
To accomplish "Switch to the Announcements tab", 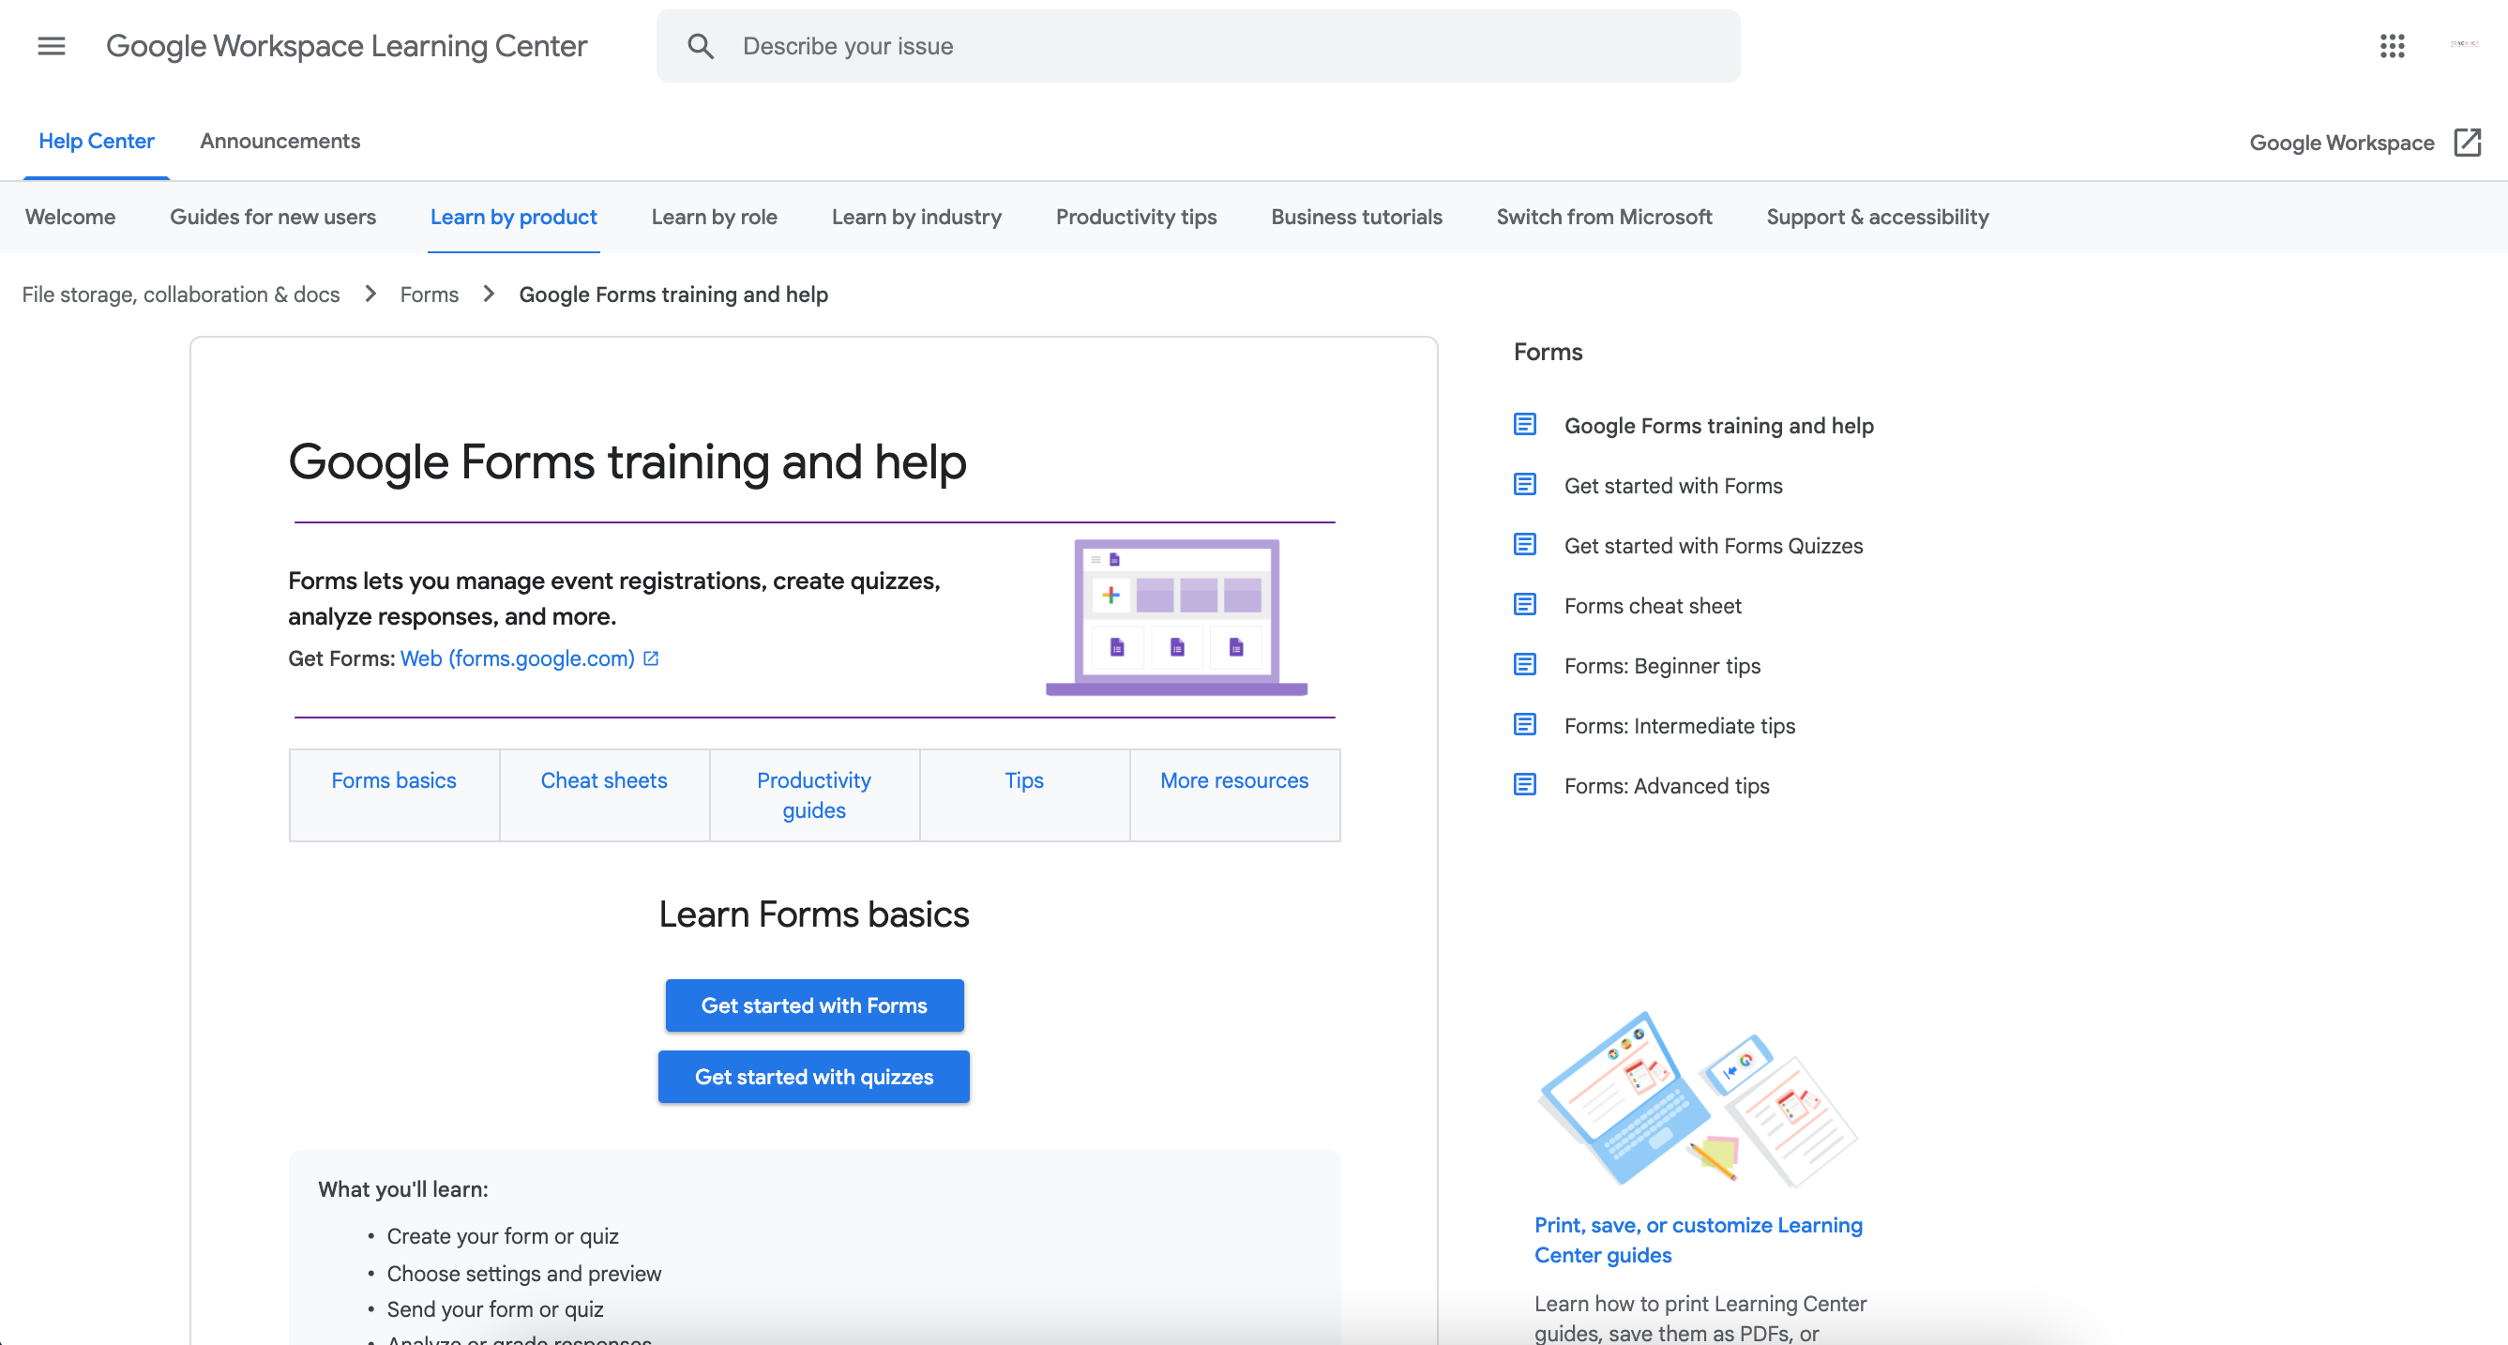I will click(x=280, y=142).
